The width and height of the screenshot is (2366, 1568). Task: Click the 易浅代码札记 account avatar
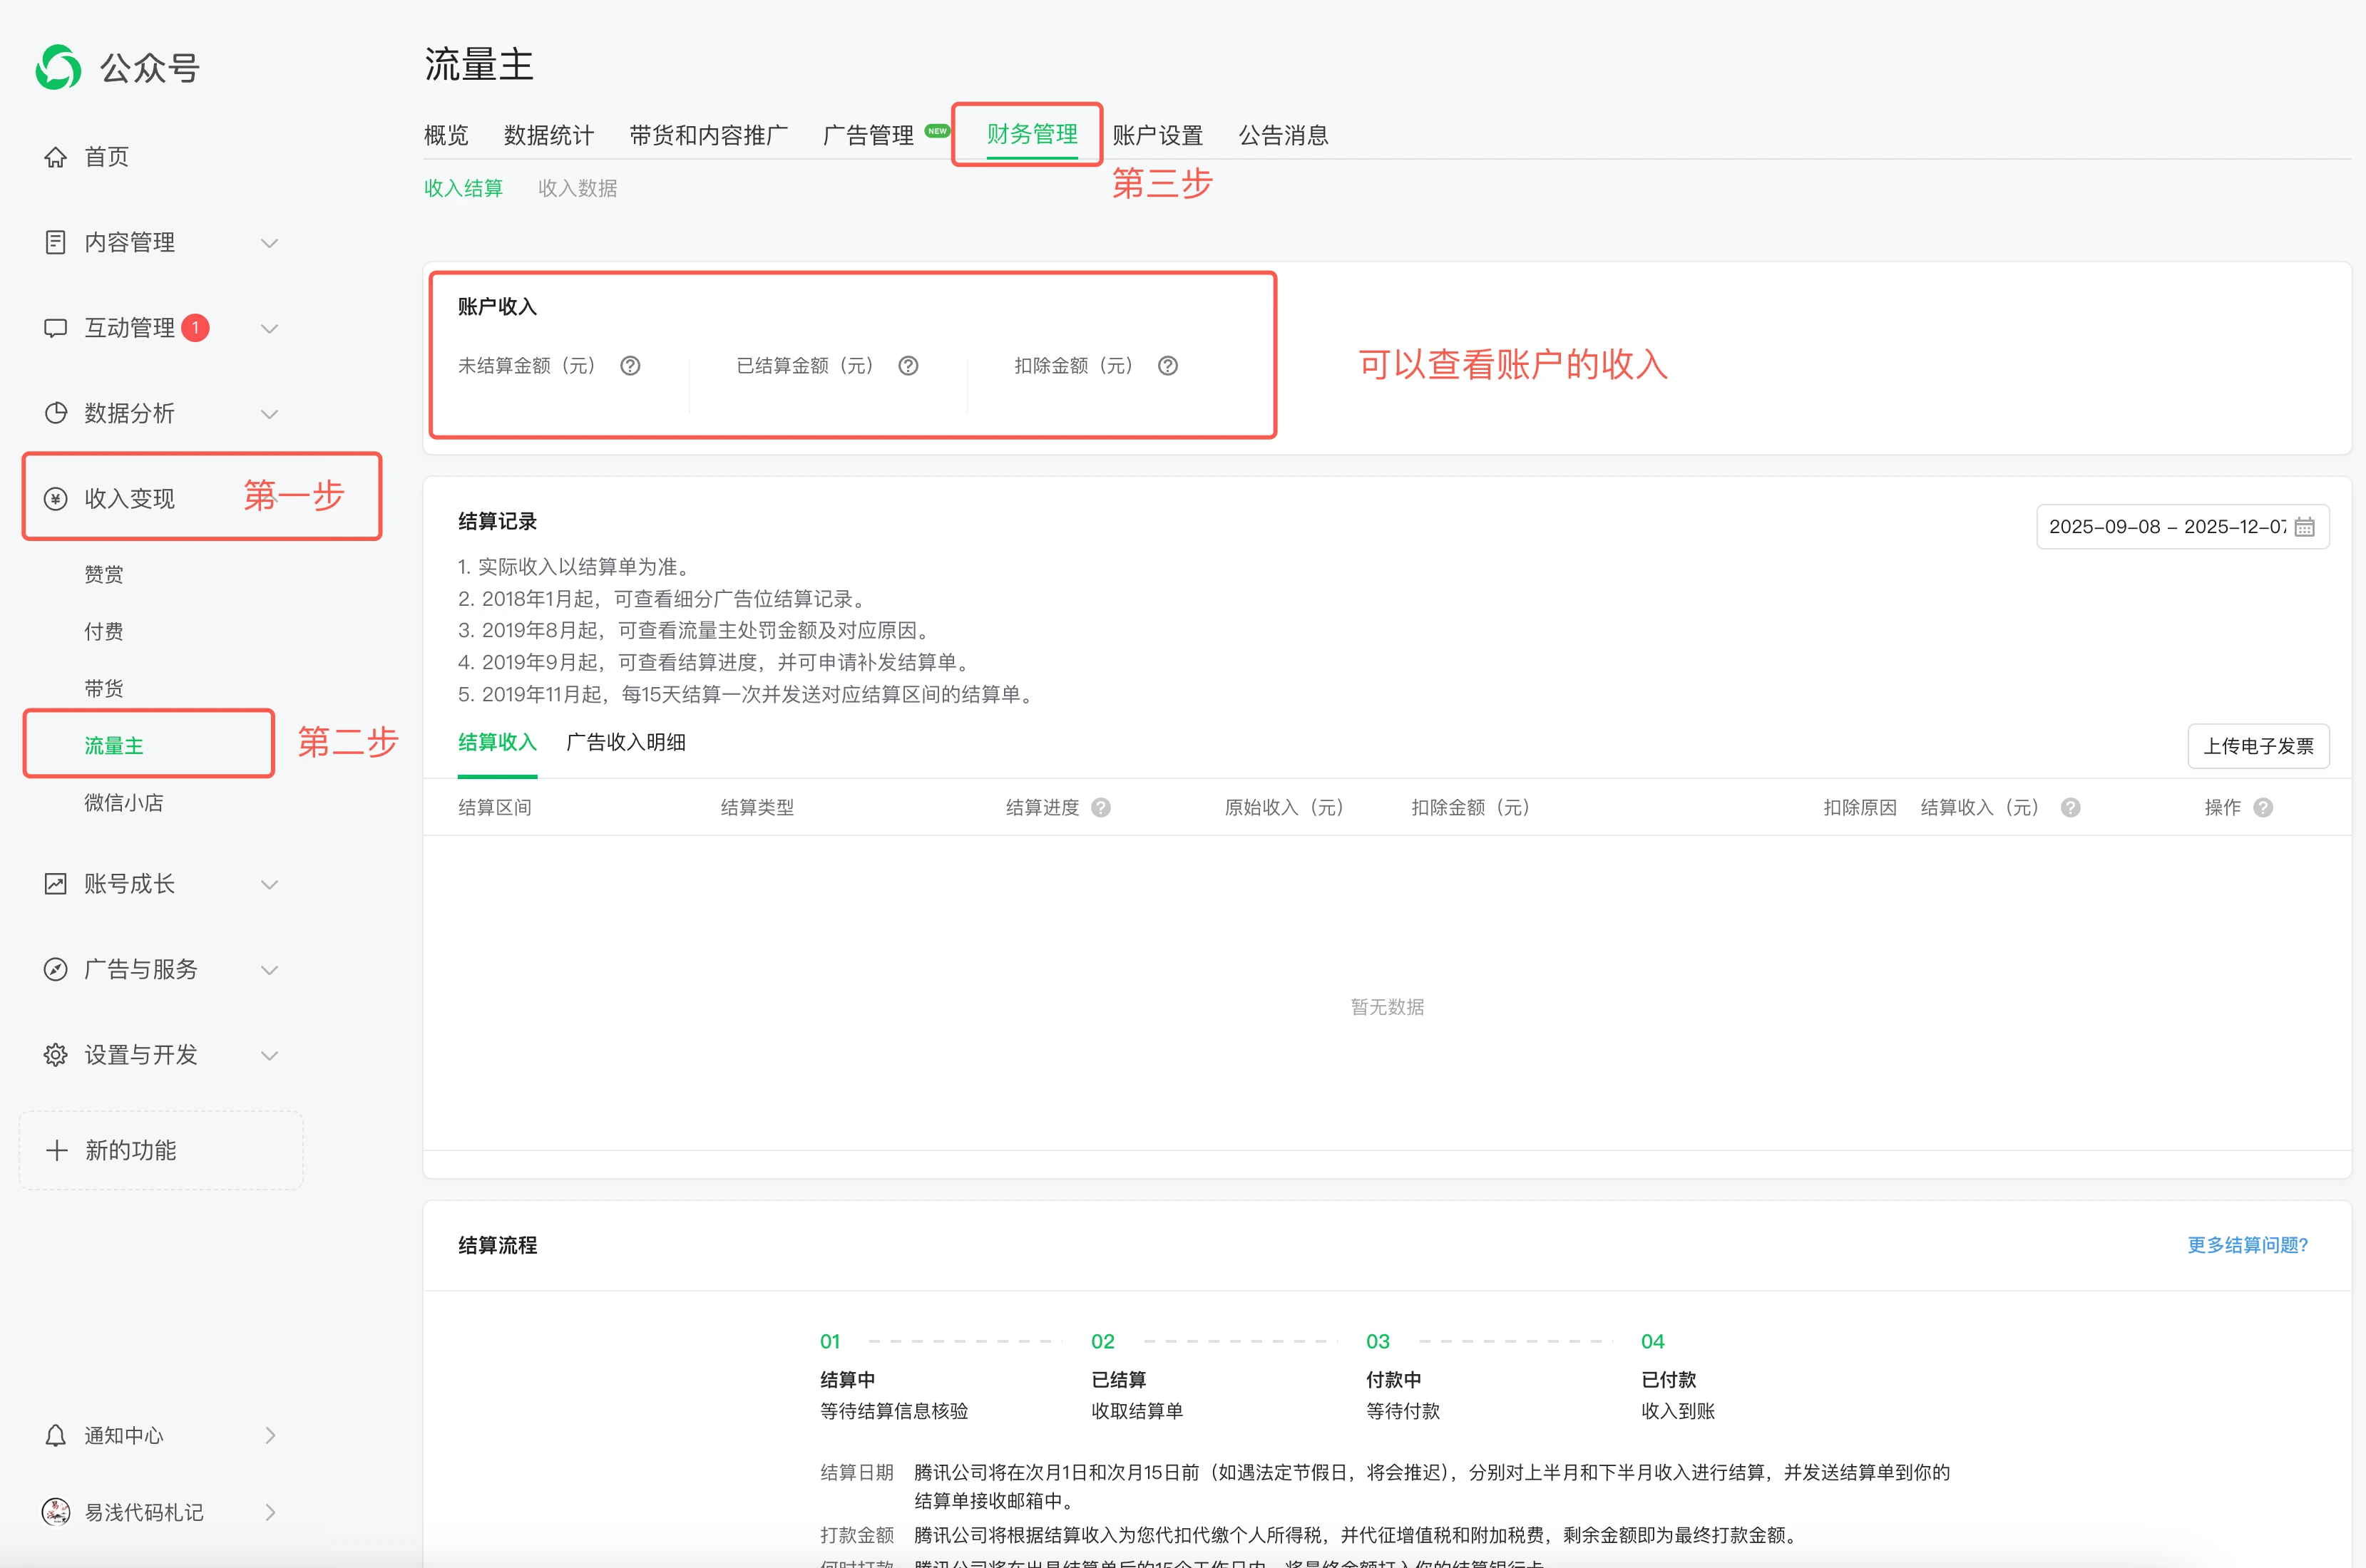(x=56, y=1512)
